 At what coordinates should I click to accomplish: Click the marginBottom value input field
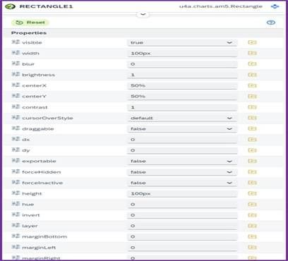click(182, 237)
